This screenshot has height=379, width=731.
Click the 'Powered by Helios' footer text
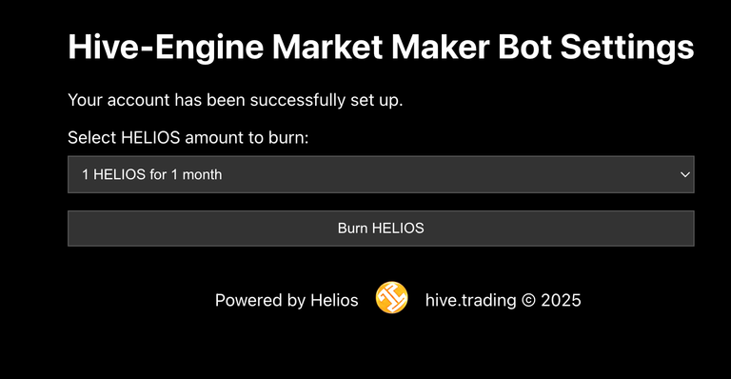(286, 300)
